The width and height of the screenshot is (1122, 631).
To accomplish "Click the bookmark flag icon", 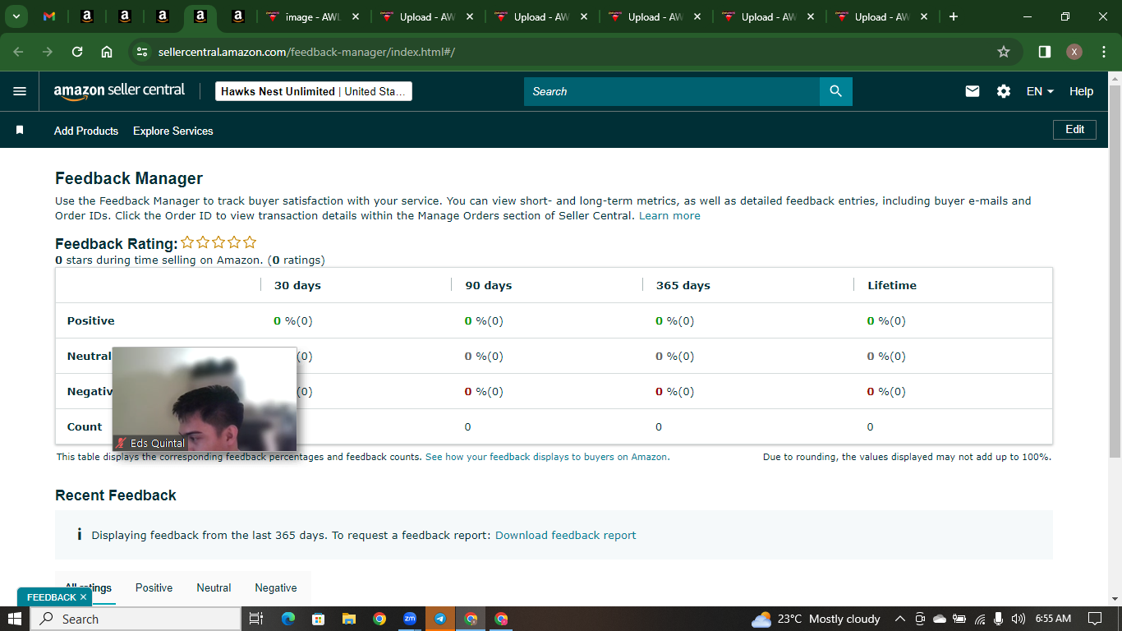I will pyautogui.click(x=20, y=130).
